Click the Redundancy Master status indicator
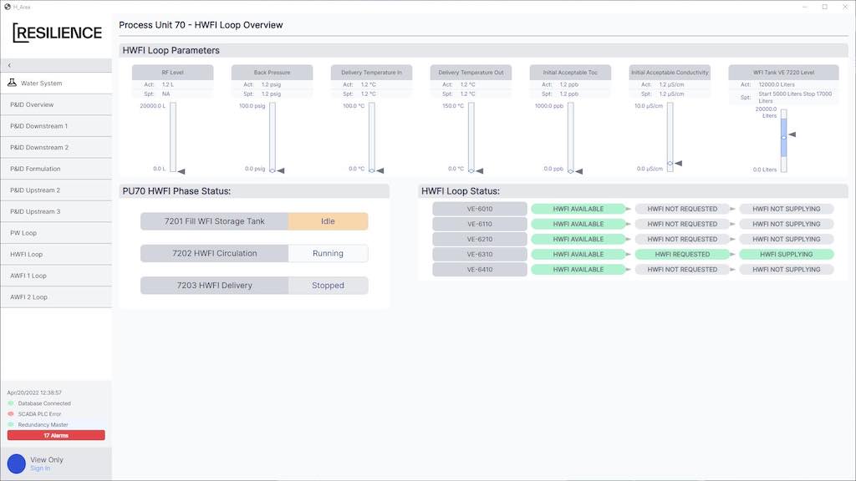The width and height of the screenshot is (856, 481). coord(10,424)
